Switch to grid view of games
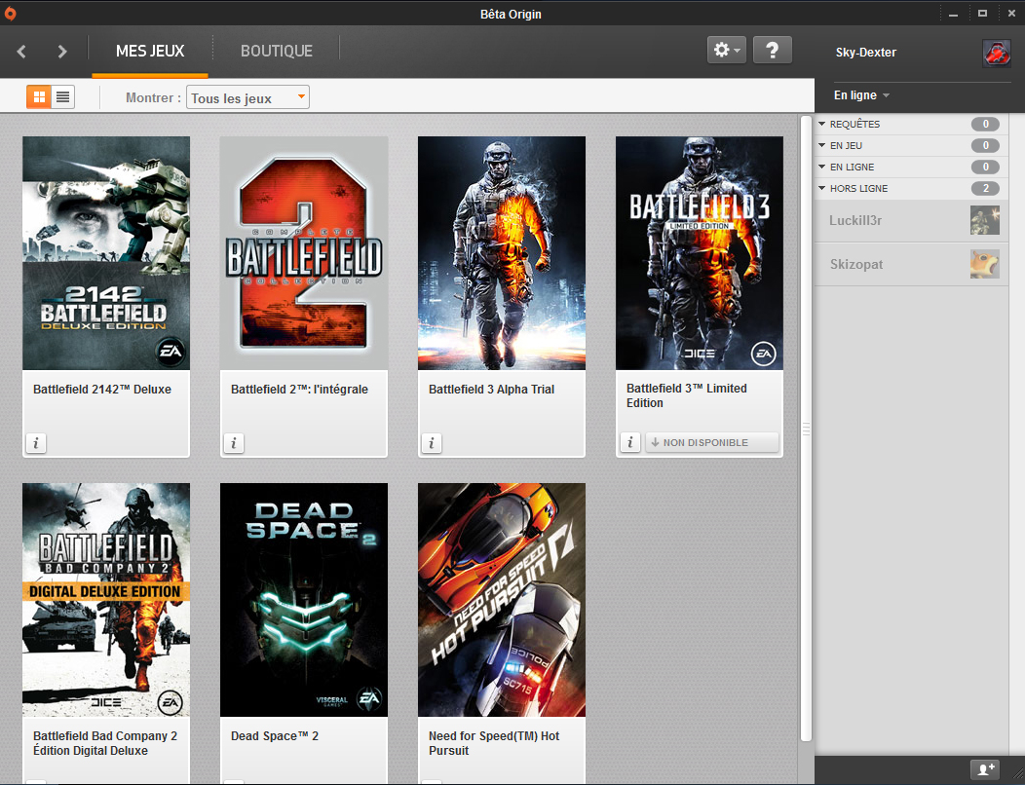1025x785 pixels. 39,97
